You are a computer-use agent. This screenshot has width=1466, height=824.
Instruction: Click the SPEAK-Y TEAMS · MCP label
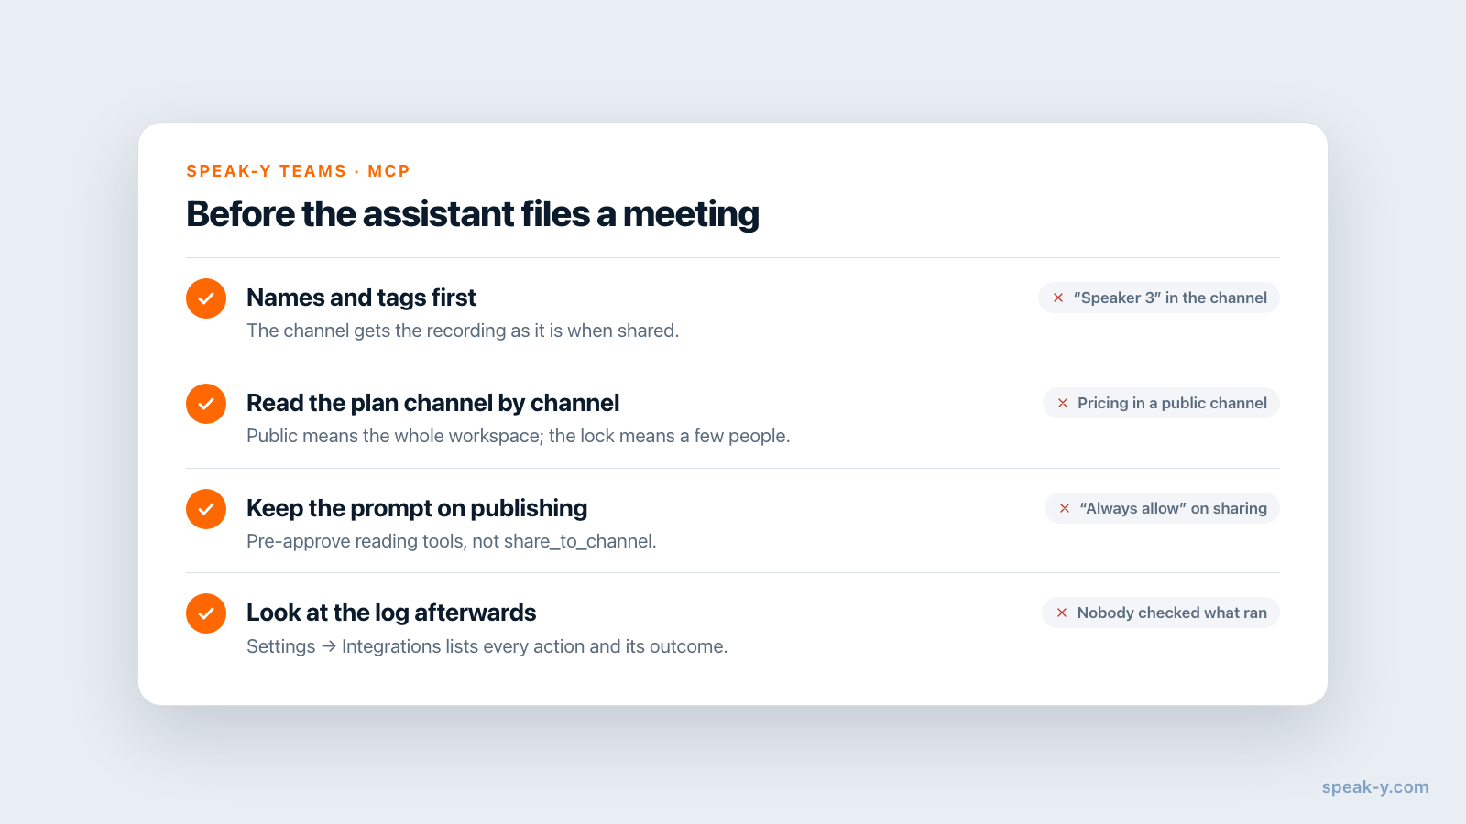(298, 171)
